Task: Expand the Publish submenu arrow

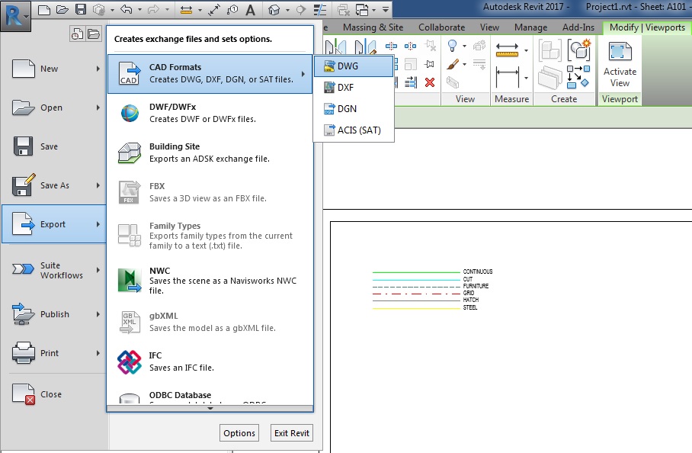Action: click(98, 314)
